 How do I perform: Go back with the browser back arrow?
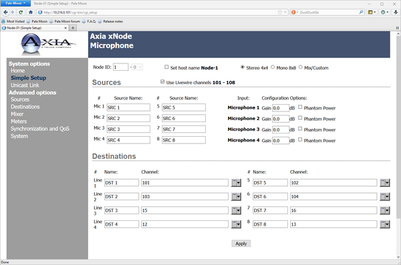(x=5, y=12)
